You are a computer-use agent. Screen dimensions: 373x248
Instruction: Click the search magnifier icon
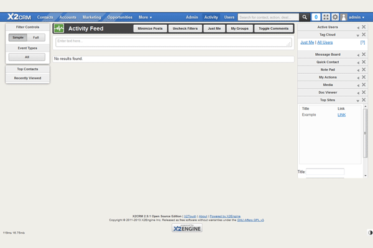point(305,17)
